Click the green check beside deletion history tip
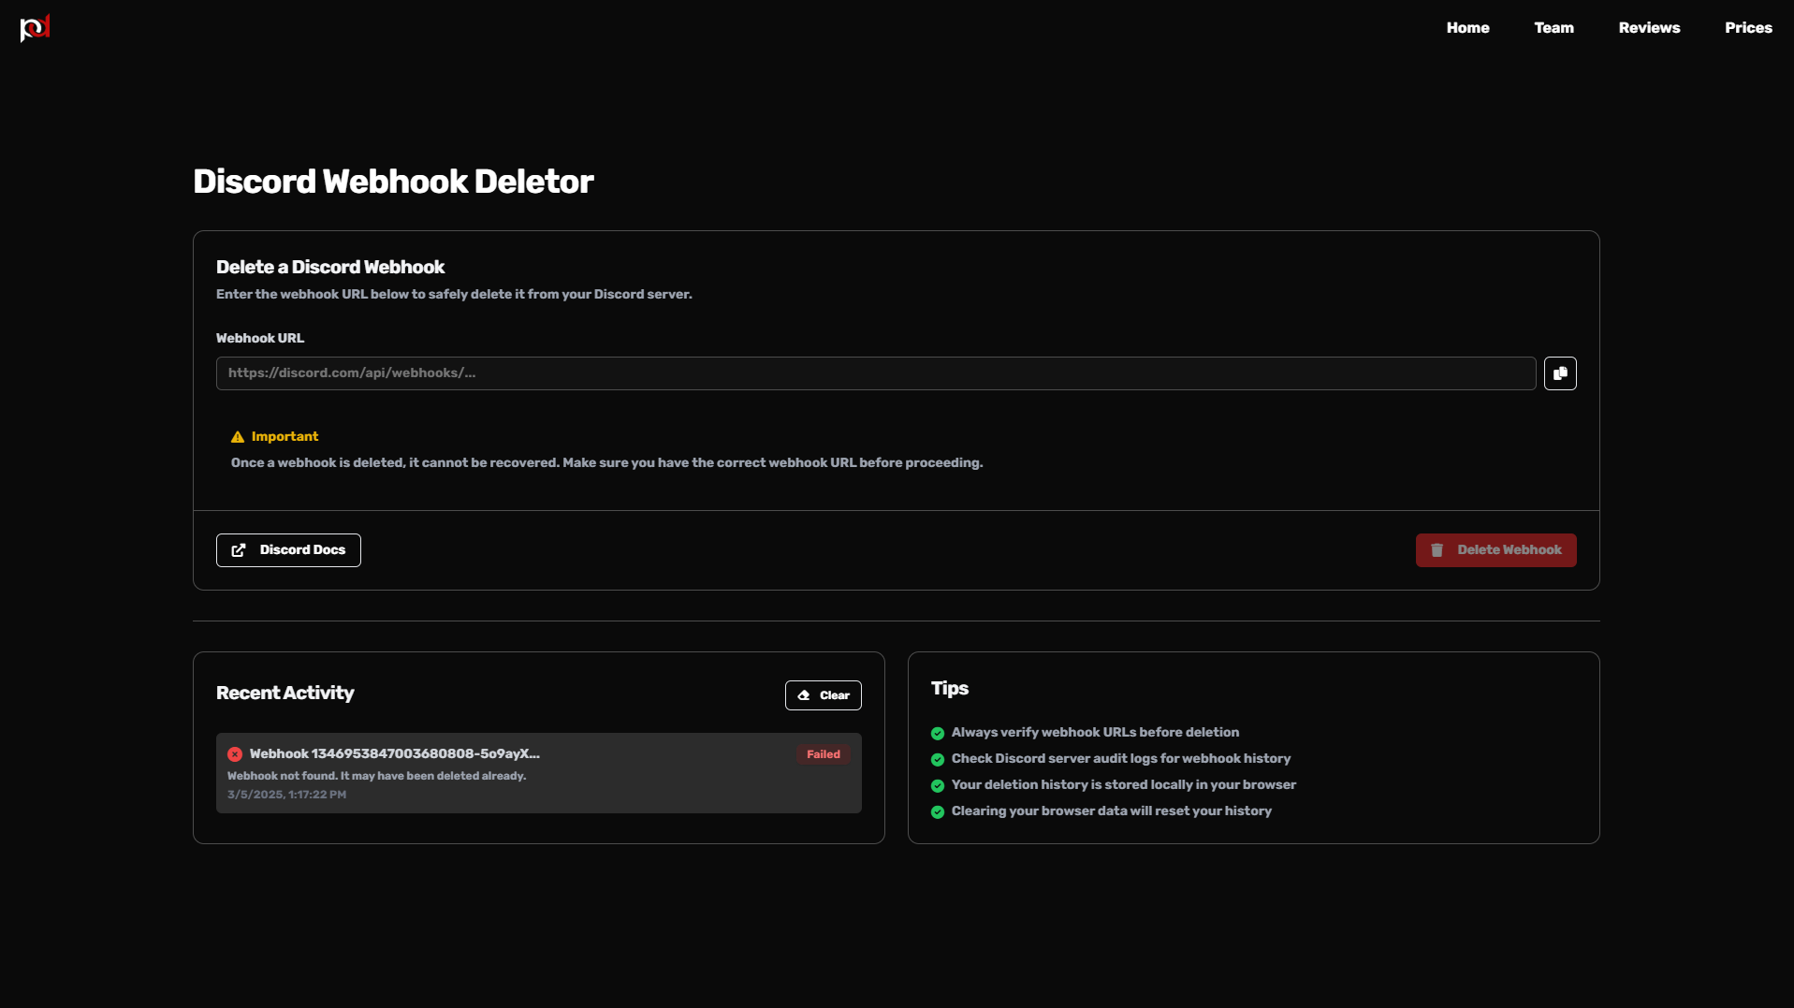 pyautogui.click(x=938, y=785)
